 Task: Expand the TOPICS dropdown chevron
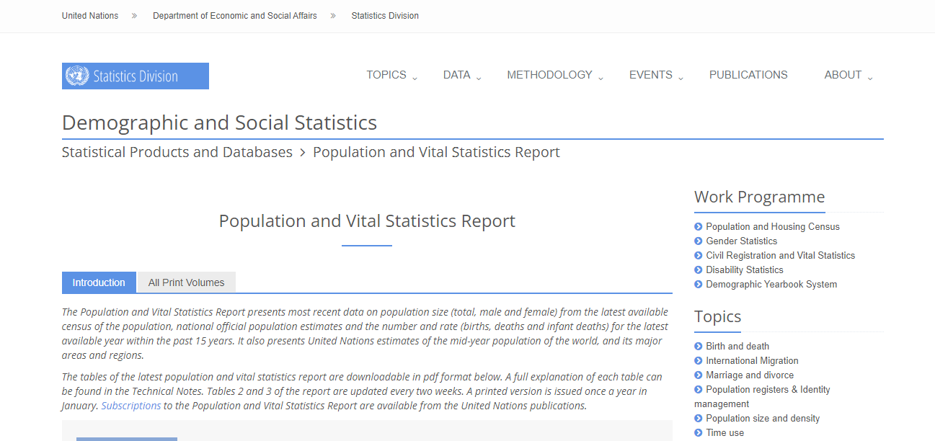pyautogui.click(x=415, y=78)
